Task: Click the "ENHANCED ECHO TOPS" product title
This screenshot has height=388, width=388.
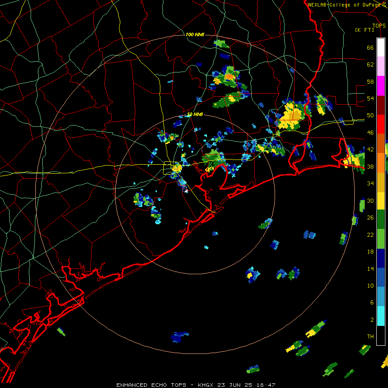Action: (151, 385)
